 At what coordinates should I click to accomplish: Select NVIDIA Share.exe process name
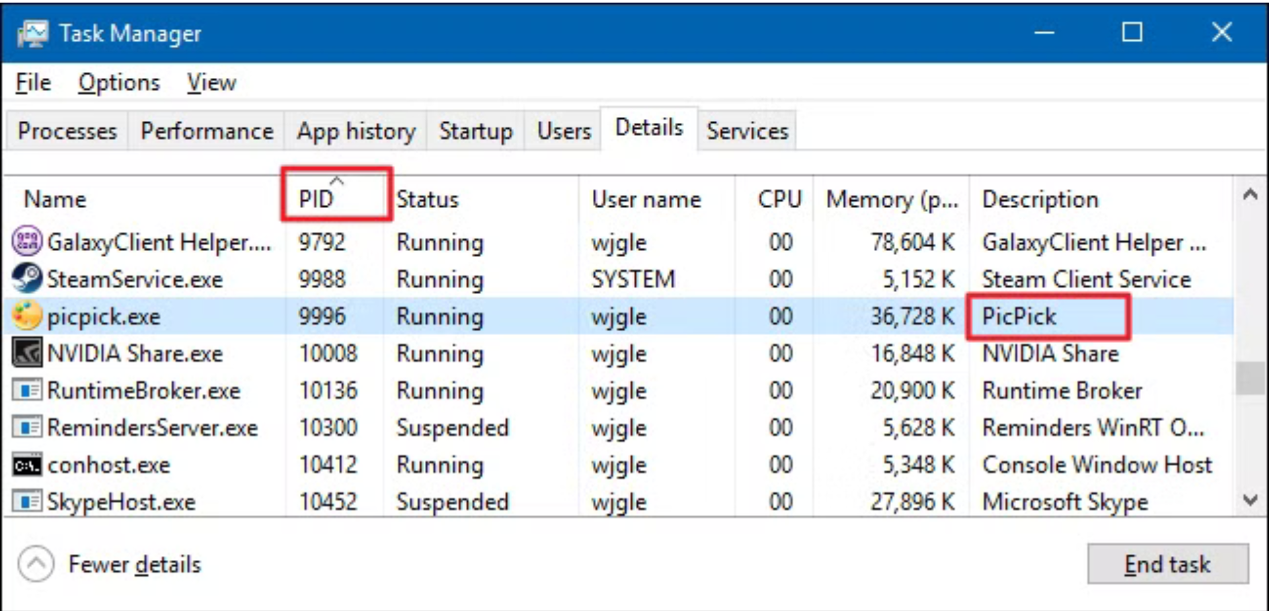pos(135,354)
